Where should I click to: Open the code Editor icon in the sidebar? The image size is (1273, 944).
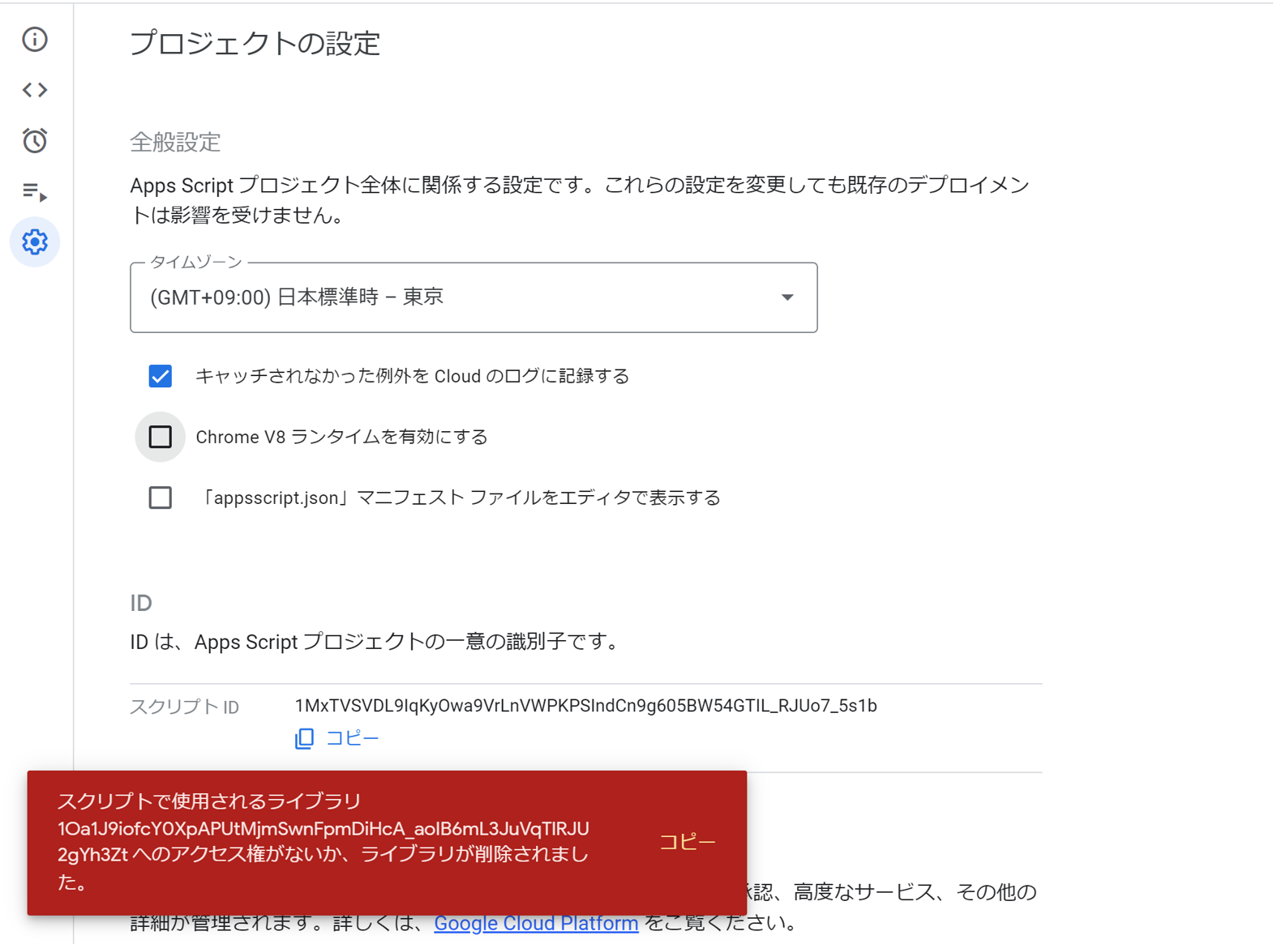(35, 90)
